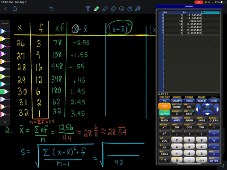Select the Text tool

(x=88, y=9)
